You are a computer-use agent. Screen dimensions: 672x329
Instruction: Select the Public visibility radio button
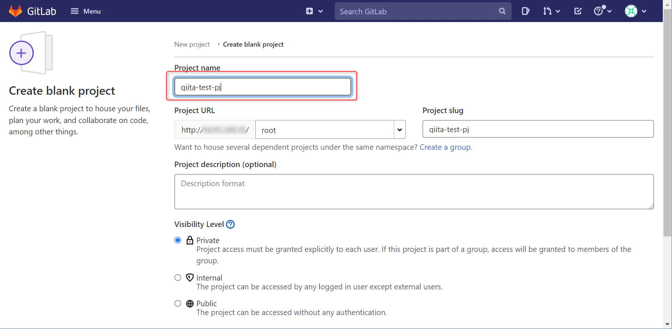178,303
